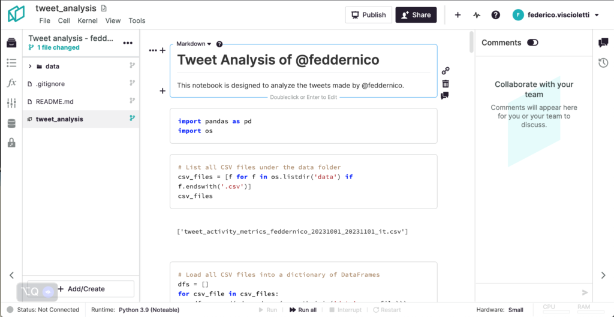614x317 pixels.
Task: Open the Markdown cell type dropdown
Action: (x=194, y=44)
